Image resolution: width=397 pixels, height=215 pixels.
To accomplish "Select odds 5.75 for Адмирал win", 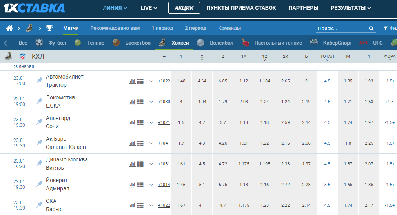I will point(223,185).
